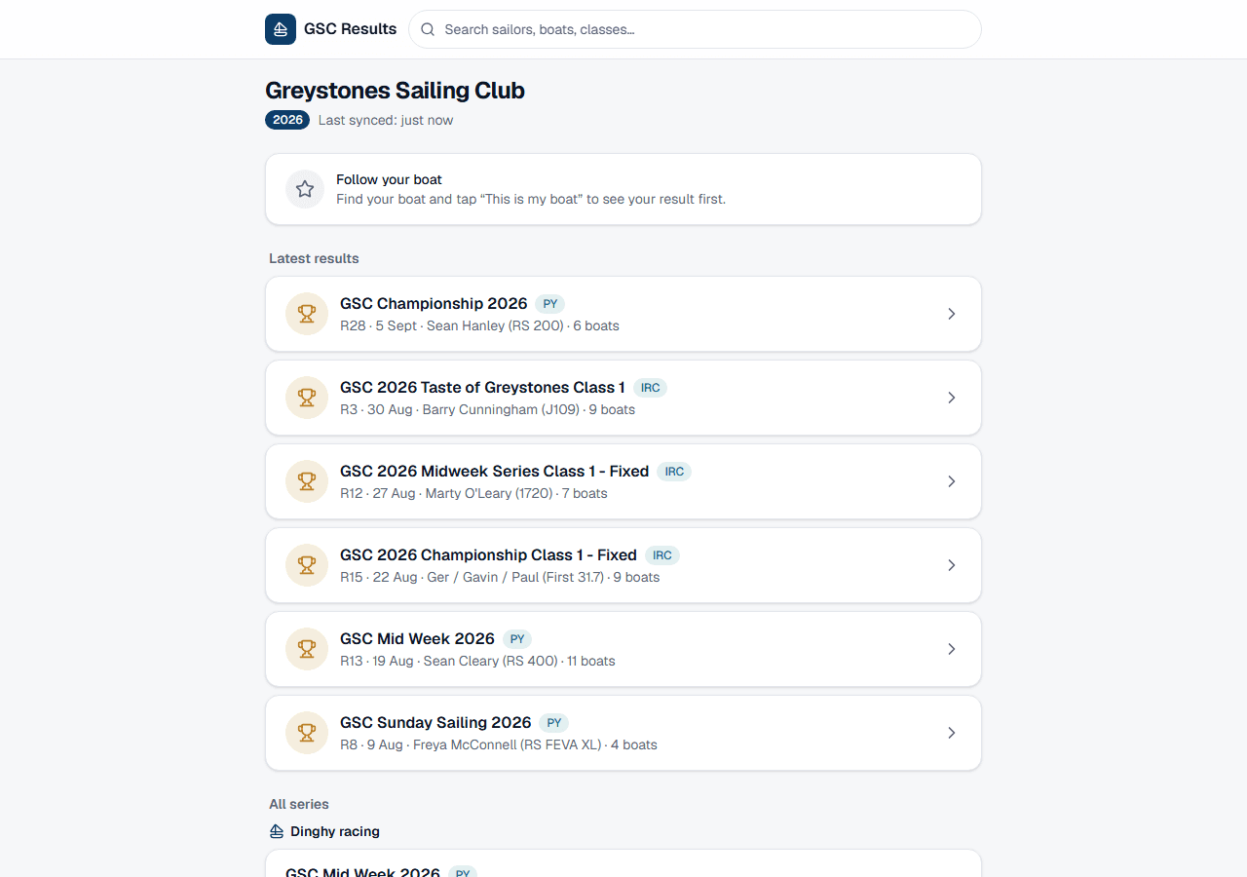Click trophy icon for GSC Sunday Sailing 2026
Image resolution: width=1247 pixels, height=877 pixels.
point(307,733)
